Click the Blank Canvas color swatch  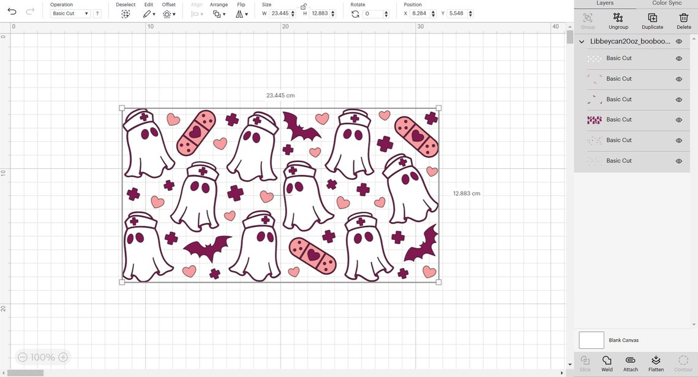591,340
